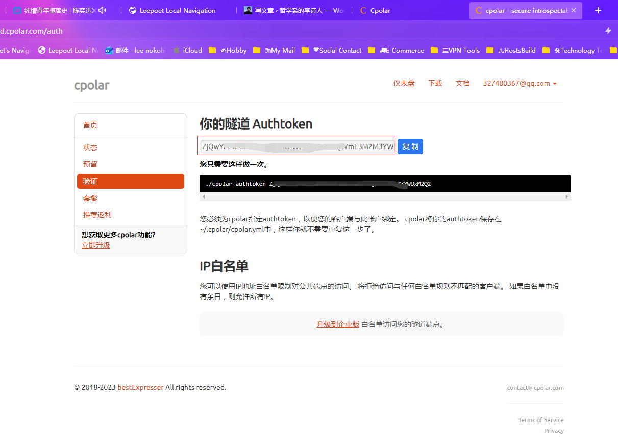
Task: Expand the 327480367@qq.com account dropdown
Action: [x=520, y=83]
